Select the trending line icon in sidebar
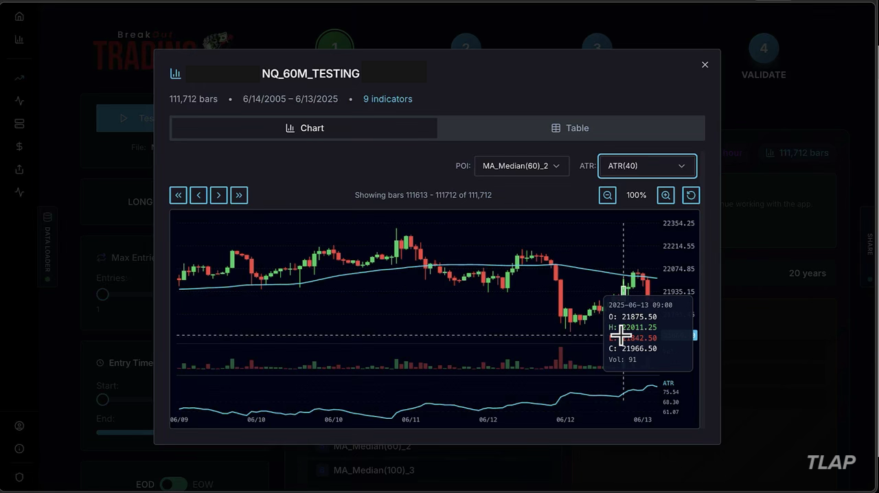This screenshot has width=879, height=493. [x=19, y=78]
